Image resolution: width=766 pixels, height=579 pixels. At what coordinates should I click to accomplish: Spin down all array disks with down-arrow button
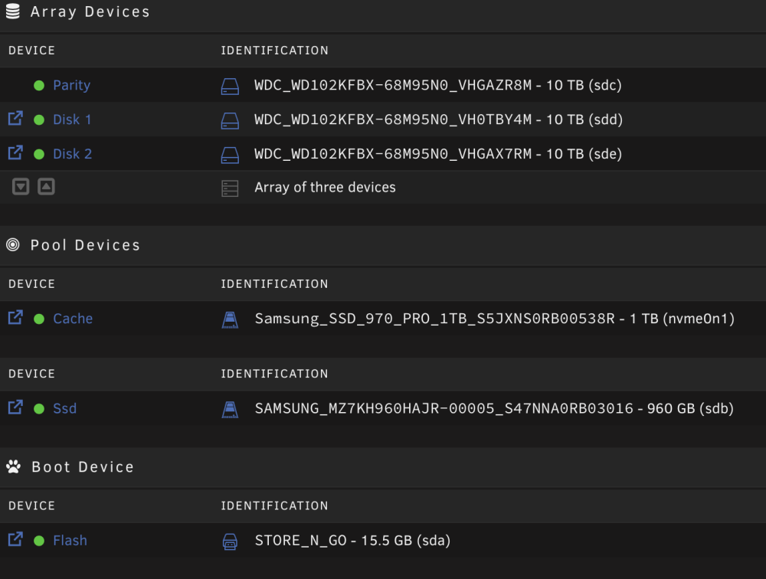[x=21, y=187]
